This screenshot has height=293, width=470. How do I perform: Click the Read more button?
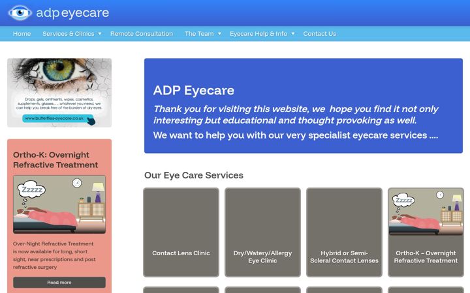(x=59, y=282)
